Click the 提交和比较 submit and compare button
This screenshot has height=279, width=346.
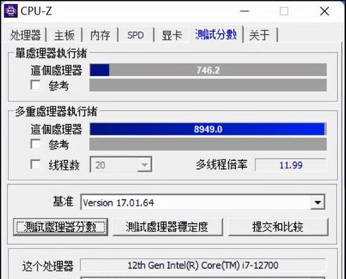(278, 227)
